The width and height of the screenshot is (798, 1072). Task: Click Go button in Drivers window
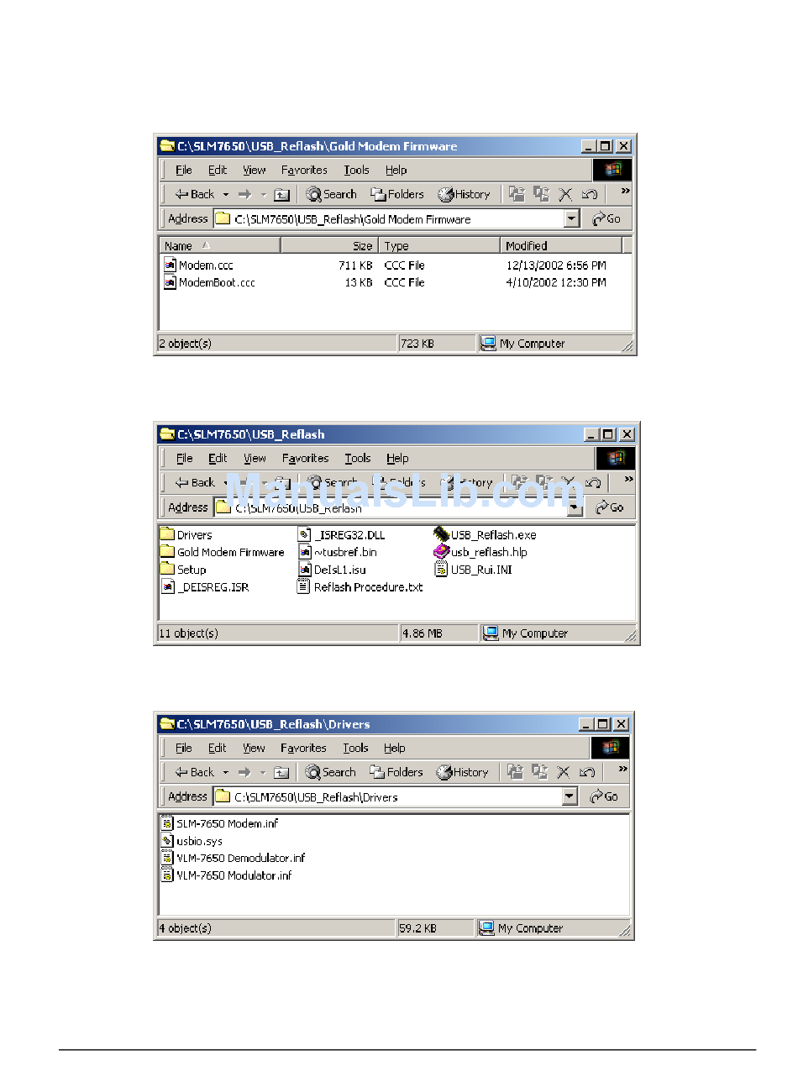tap(606, 797)
